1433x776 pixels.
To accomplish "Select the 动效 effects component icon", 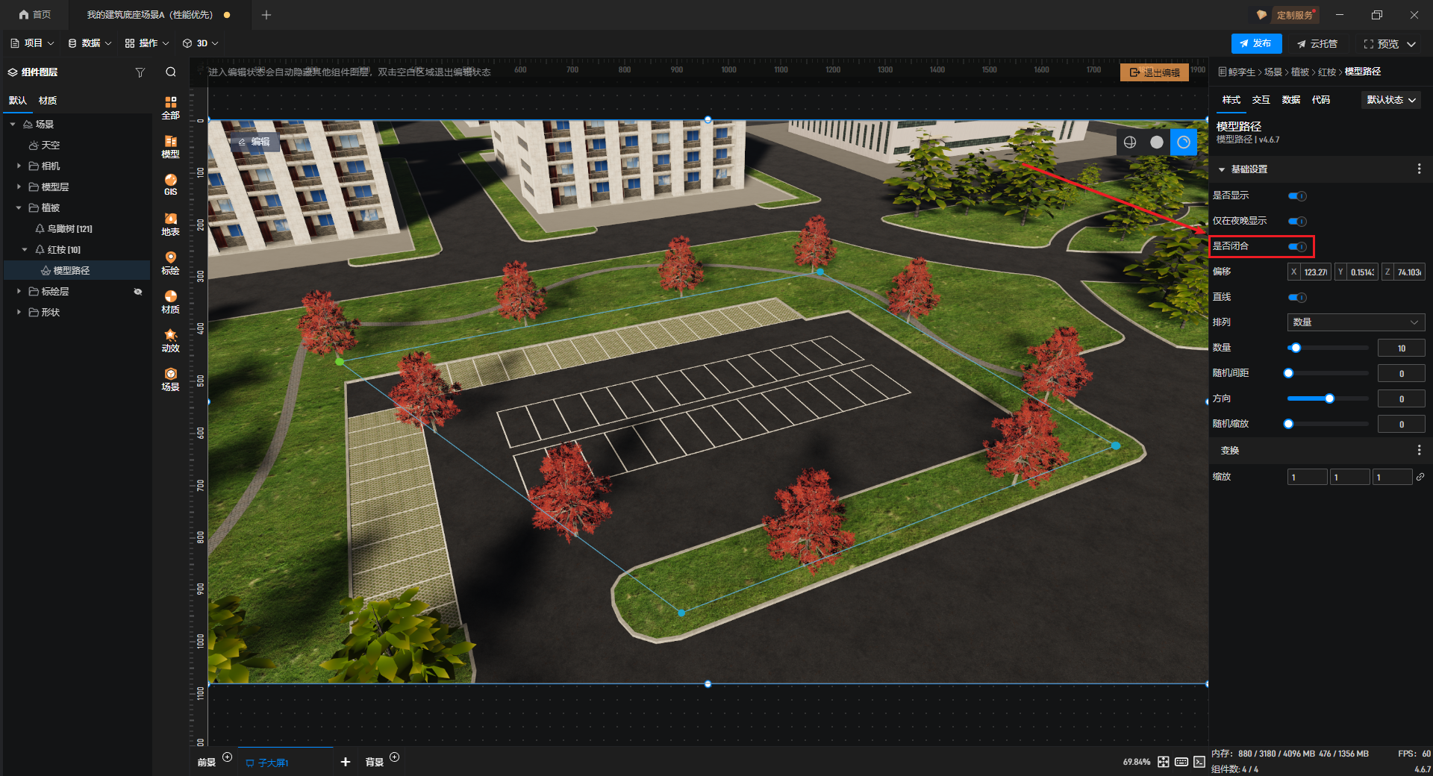I will coord(170,340).
